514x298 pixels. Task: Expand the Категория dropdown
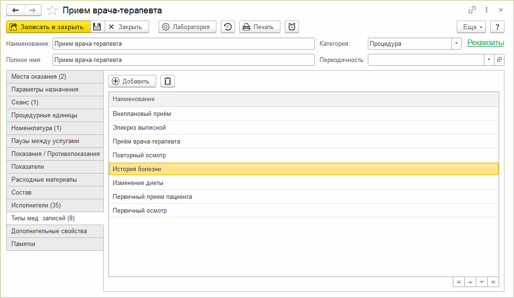pyautogui.click(x=457, y=43)
